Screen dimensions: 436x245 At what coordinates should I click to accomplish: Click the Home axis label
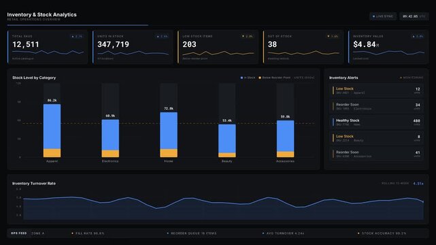(x=169, y=161)
